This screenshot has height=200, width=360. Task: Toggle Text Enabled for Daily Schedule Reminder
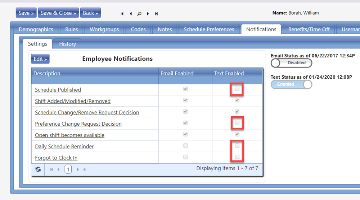[237, 145]
